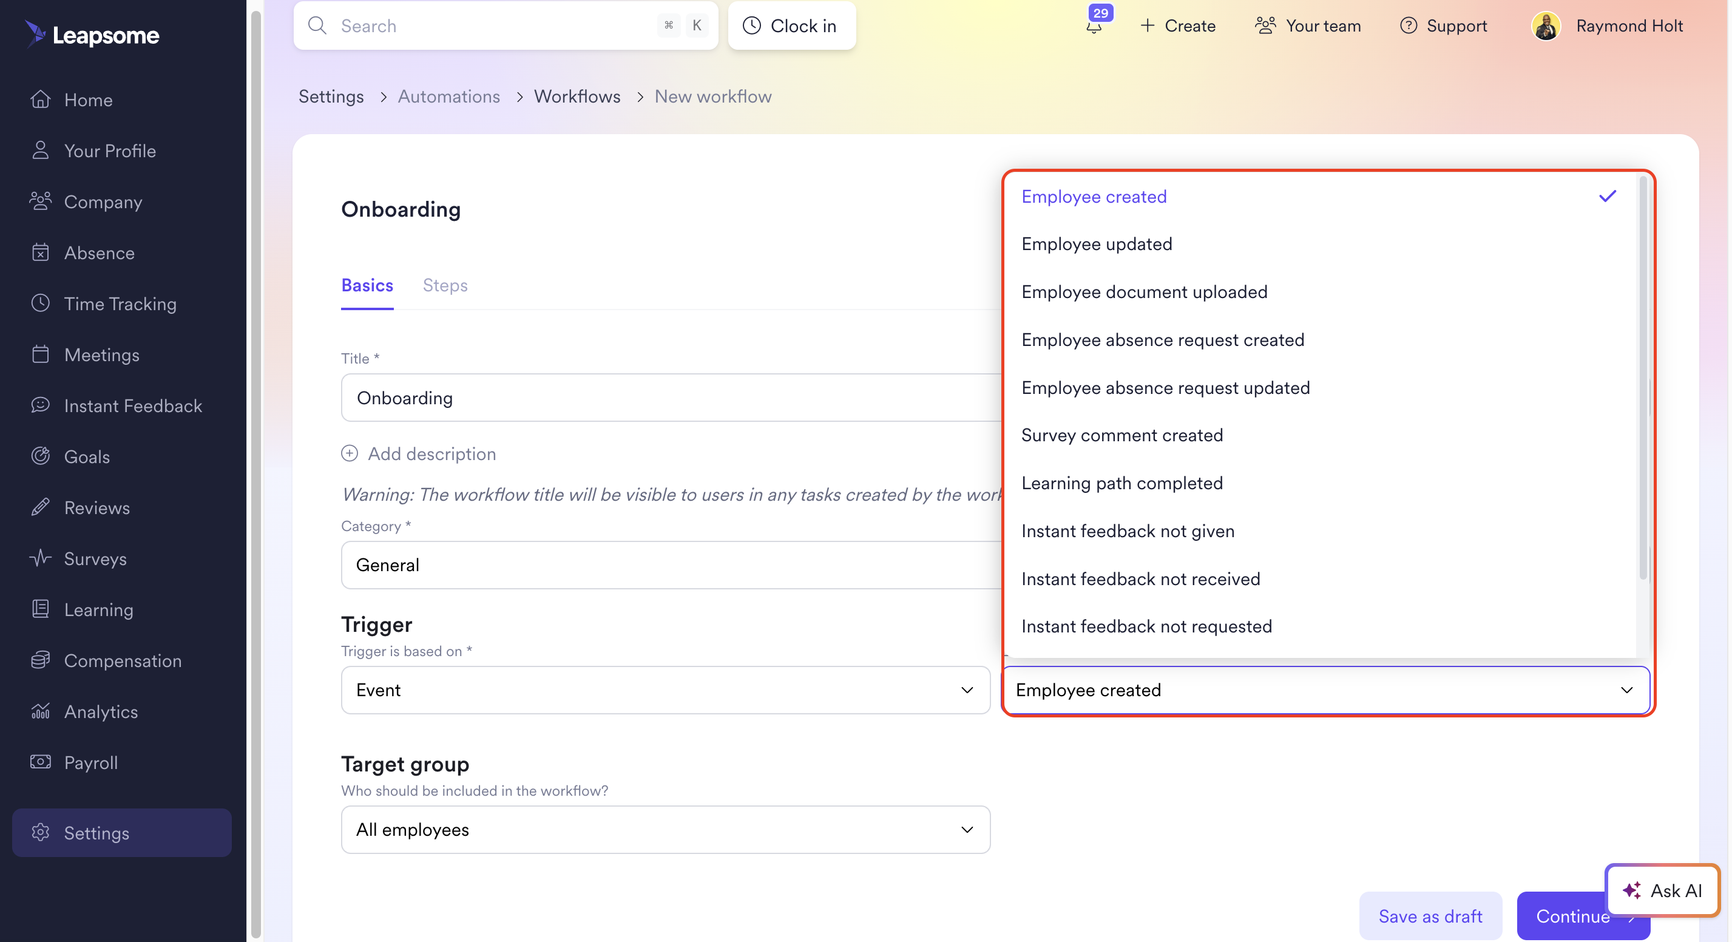
Task: Click the Surveys pulse icon
Action: coord(40,558)
